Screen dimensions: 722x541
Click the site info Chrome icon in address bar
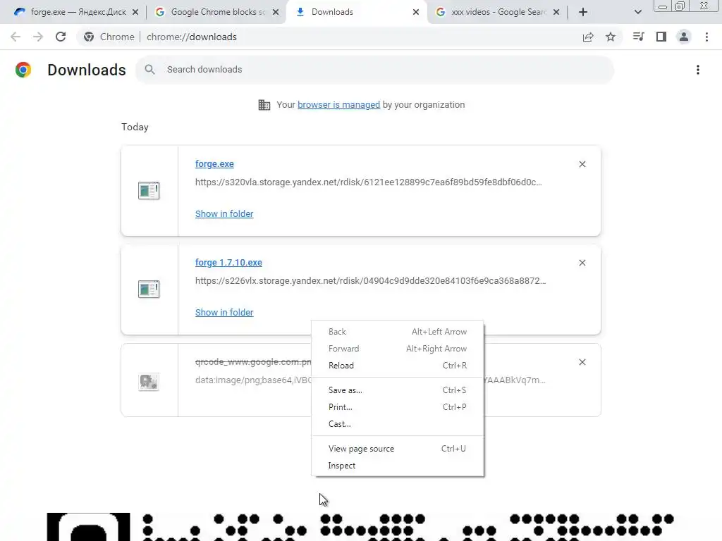[89, 37]
